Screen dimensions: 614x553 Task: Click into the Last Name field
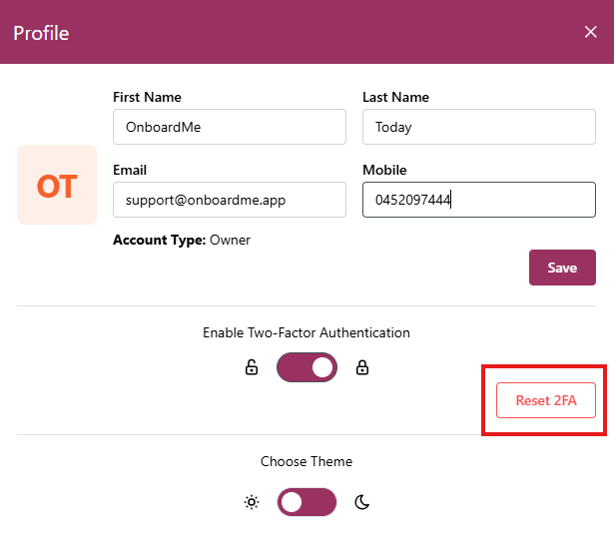(x=478, y=127)
